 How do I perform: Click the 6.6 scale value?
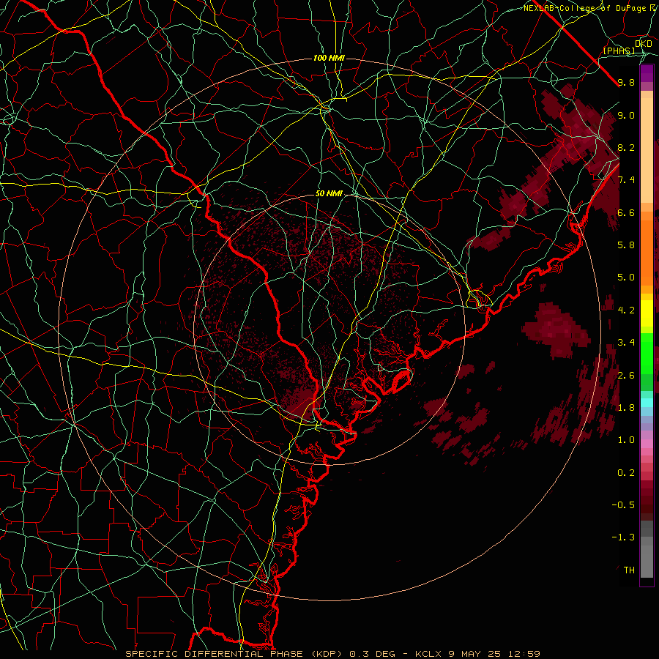tap(626, 212)
